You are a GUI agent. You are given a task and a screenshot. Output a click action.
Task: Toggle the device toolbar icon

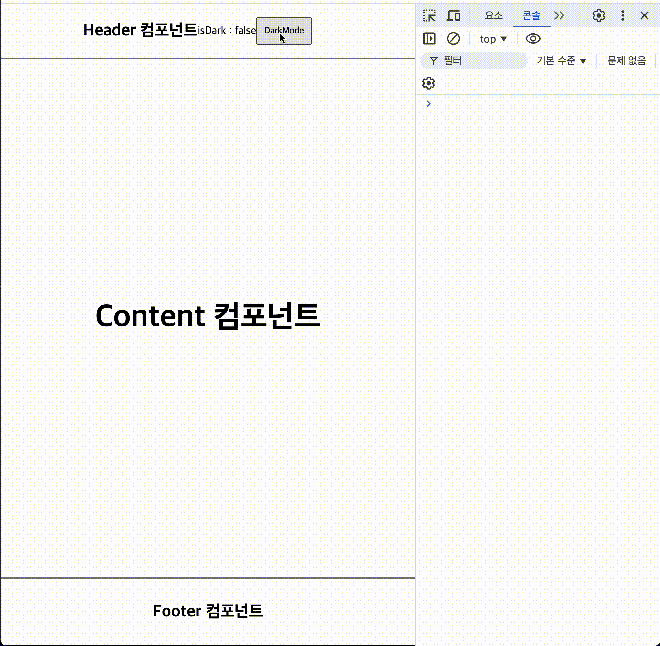[453, 16]
